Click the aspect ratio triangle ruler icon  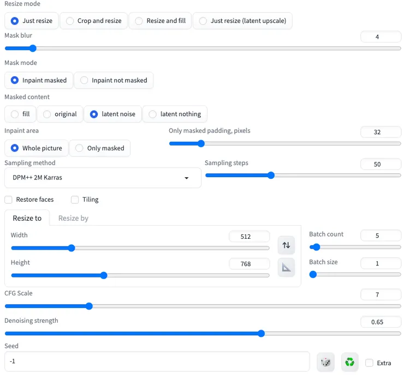286,268
